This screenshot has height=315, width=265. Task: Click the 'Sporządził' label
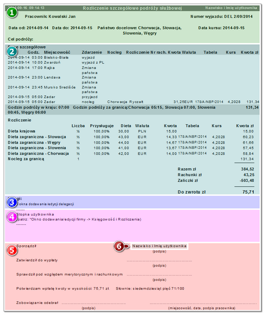(x=26, y=246)
